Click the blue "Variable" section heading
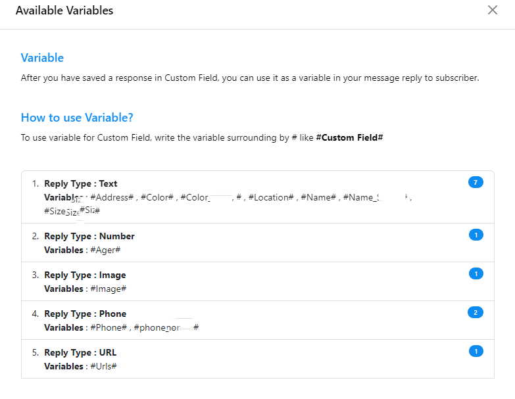The image size is (515, 399). click(x=42, y=58)
